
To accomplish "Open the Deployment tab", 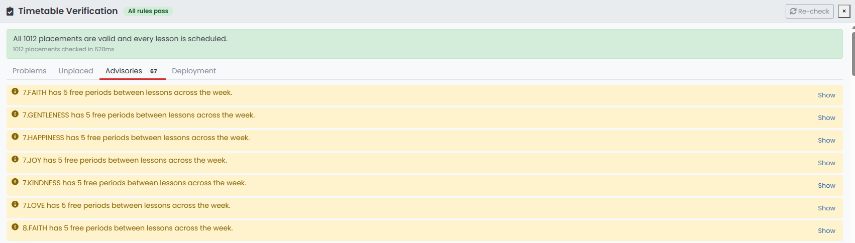I will click(194, 71).
